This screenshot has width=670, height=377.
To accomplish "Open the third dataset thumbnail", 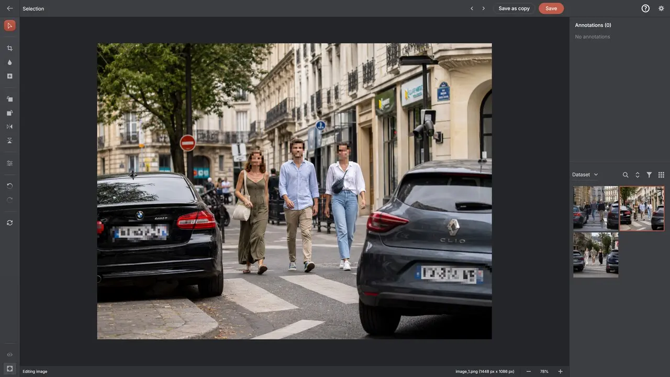I will 596,255.
